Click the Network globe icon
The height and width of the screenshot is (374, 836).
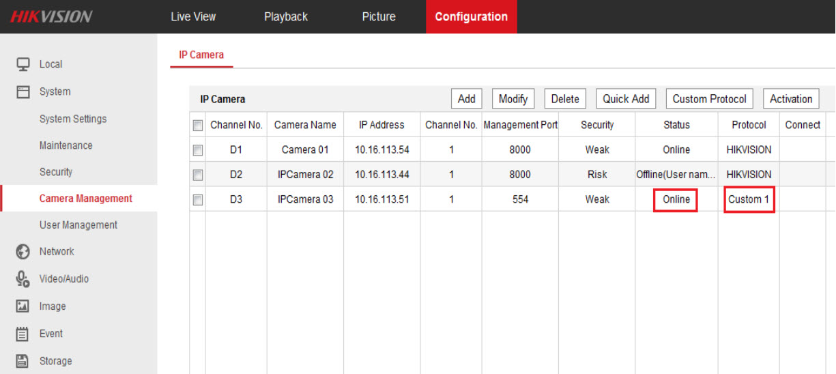pyautogui.click(x=23, y=252)
